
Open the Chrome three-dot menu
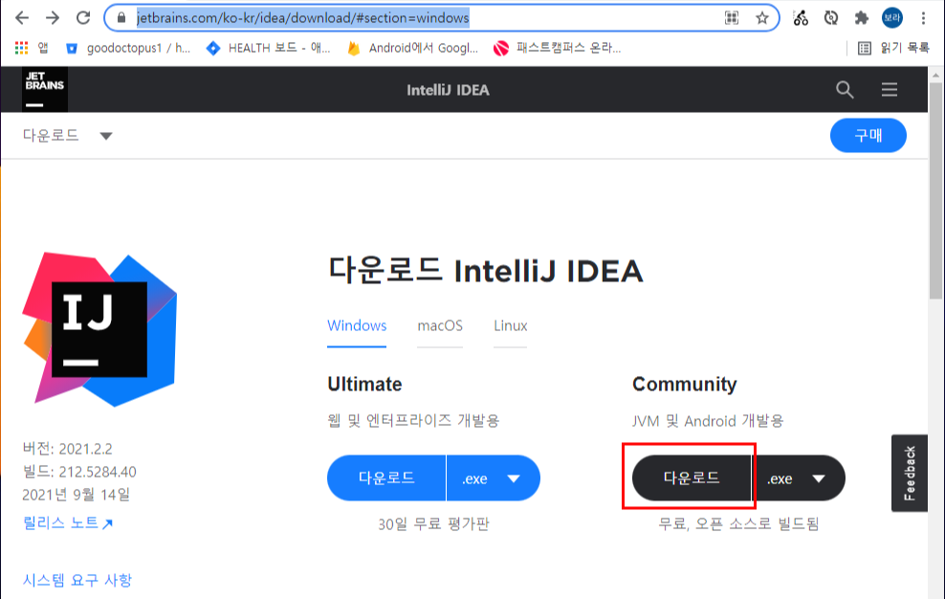(x=923, y=18)
